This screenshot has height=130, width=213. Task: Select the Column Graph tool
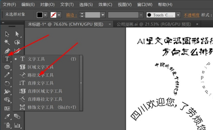pyautogui.click(x=17, y=125)
